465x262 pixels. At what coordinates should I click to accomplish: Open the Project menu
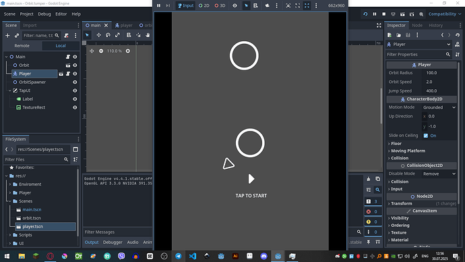coord(27,14)
